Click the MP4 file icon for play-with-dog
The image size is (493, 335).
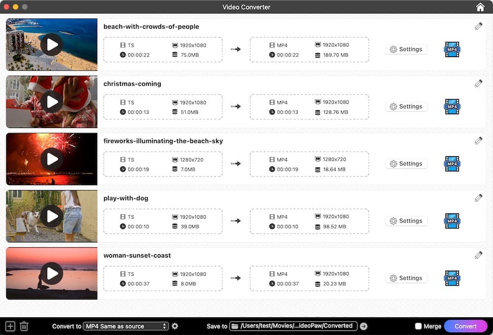click(452, 221)
